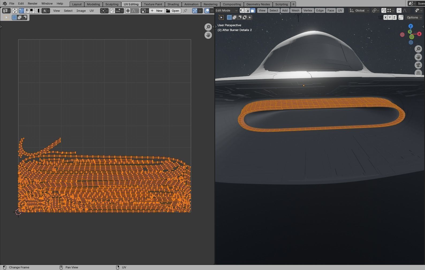Switch perspective/orthographic projection gizmo
The image size is (425, 270).
[418, 73]
